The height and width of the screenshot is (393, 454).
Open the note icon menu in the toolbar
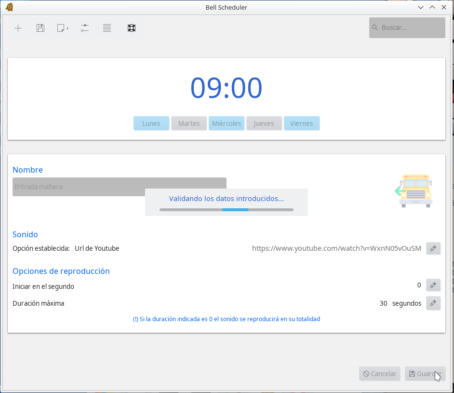(x=62, y=28)
